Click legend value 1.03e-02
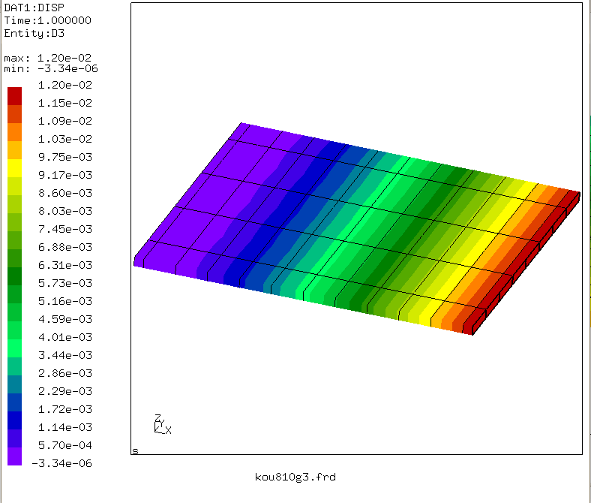Image resolution: width=591 pixels, height=503 pixels. point(65,139)
